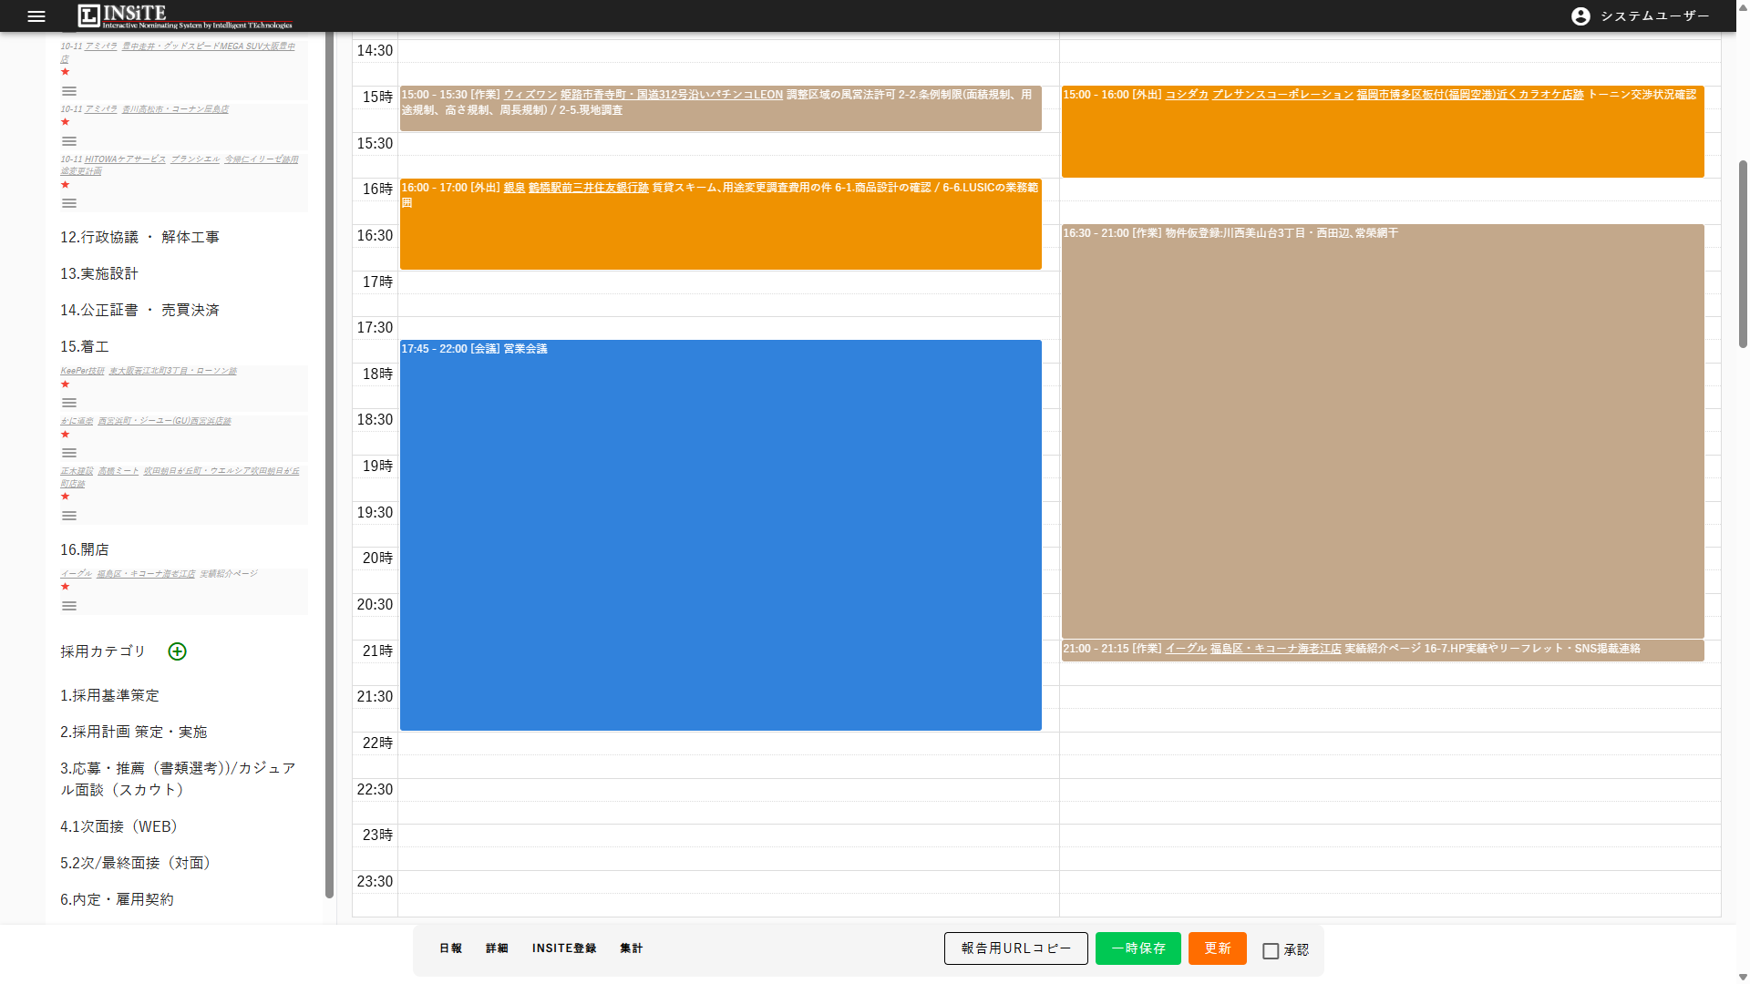Open the 高橋ミート link in sidebar
Image resolution: width=1750 pixels, height=984 pixels.
(118, 471)
